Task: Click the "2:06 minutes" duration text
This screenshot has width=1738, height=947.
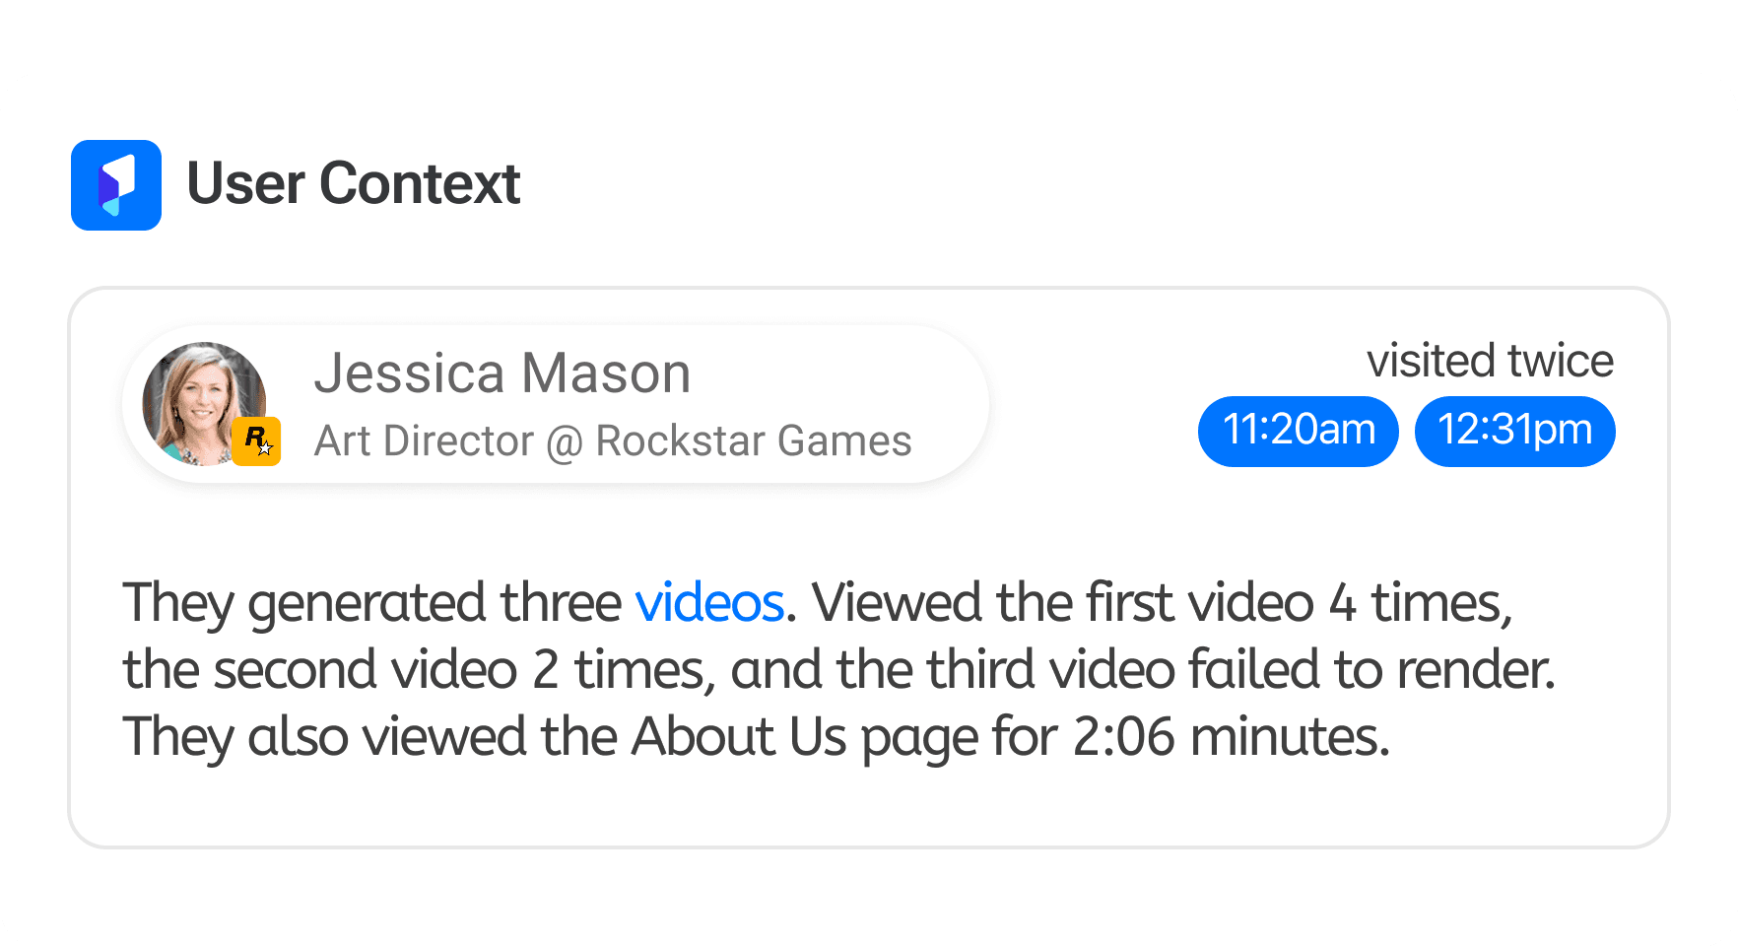Action: 1231,736
